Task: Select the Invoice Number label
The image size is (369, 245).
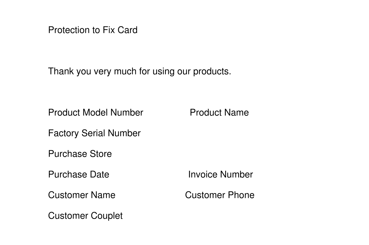Action: [220, 174]
